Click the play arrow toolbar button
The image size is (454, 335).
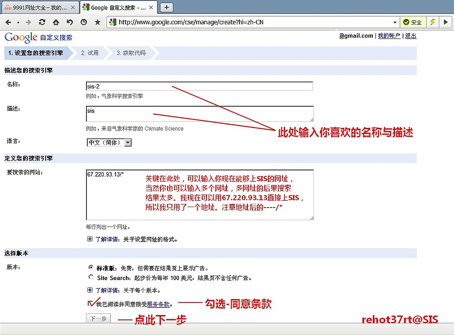[x=446, y=22]
